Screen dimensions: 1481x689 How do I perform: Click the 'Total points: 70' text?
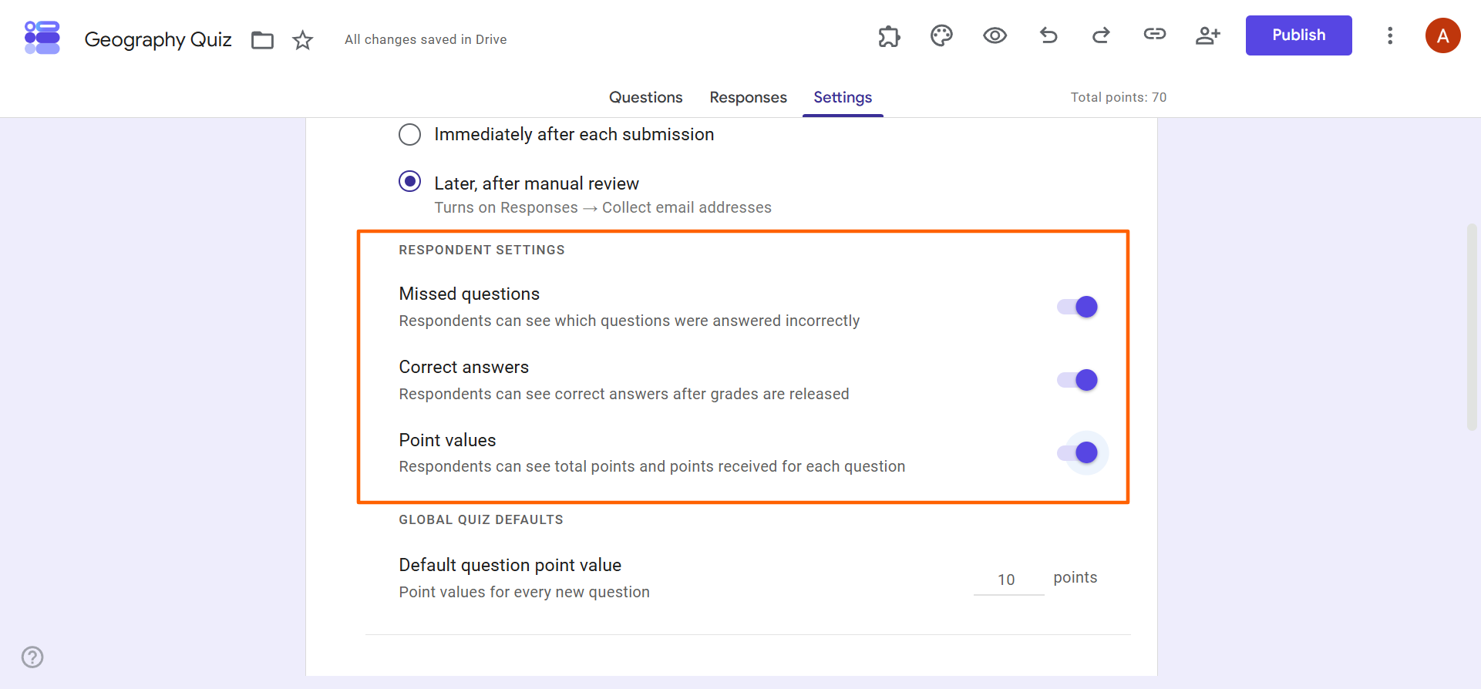click(1119, 97)
